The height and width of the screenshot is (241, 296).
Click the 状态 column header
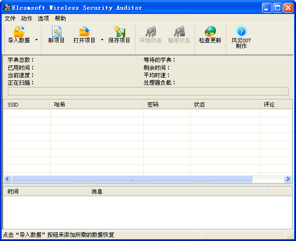click(x=224, y=105)
